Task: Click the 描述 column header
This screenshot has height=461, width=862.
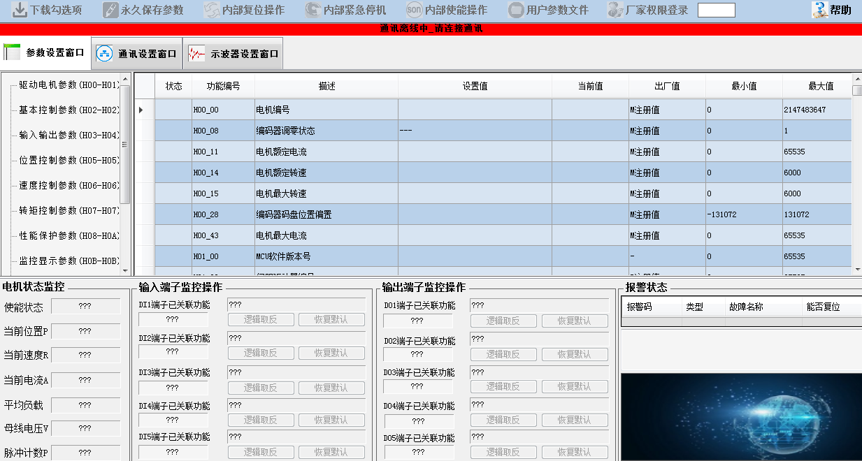Action: tap(326, 87)
